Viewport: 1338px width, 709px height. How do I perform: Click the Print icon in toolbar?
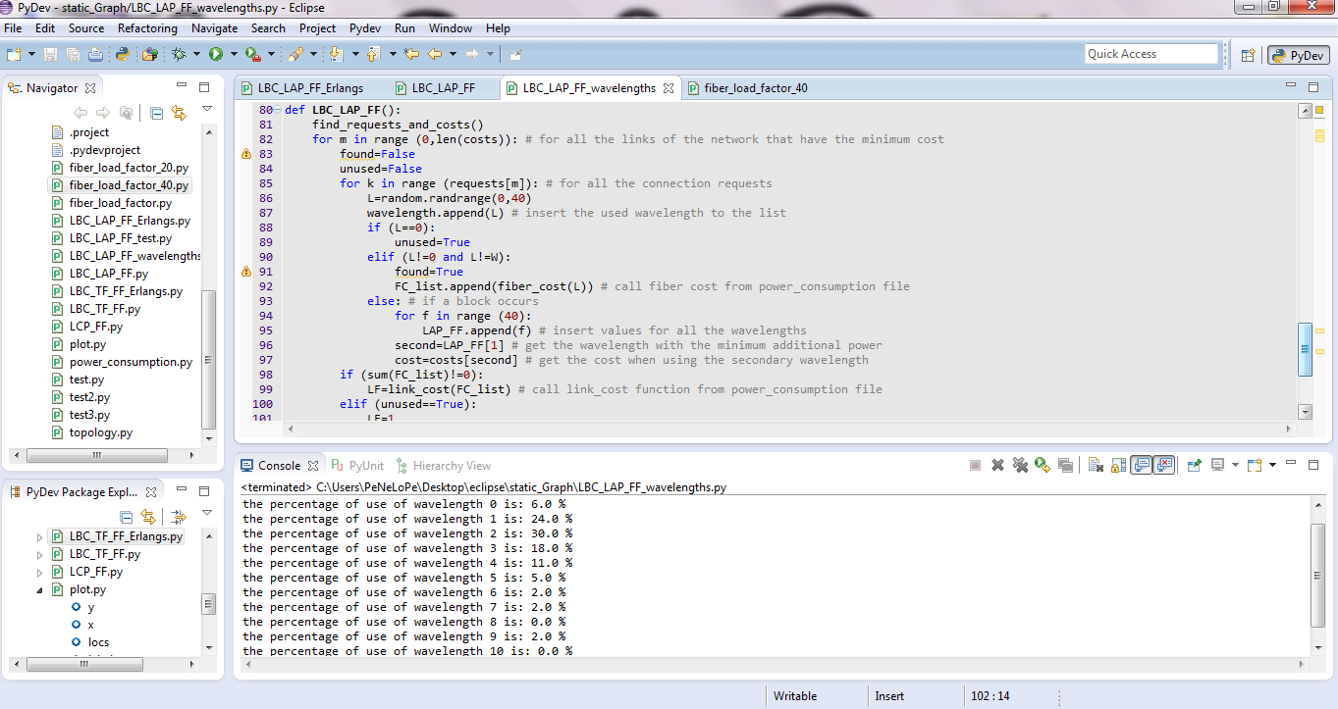point(95,54)
